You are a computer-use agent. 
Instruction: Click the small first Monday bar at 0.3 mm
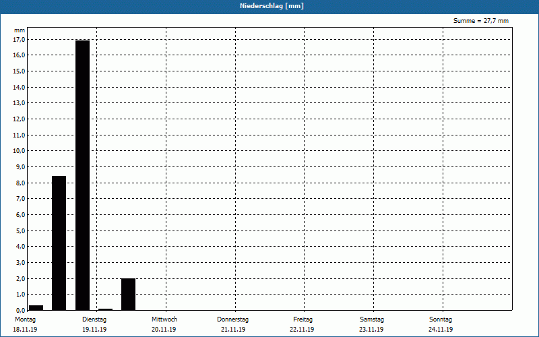click(x=36, y=308)
